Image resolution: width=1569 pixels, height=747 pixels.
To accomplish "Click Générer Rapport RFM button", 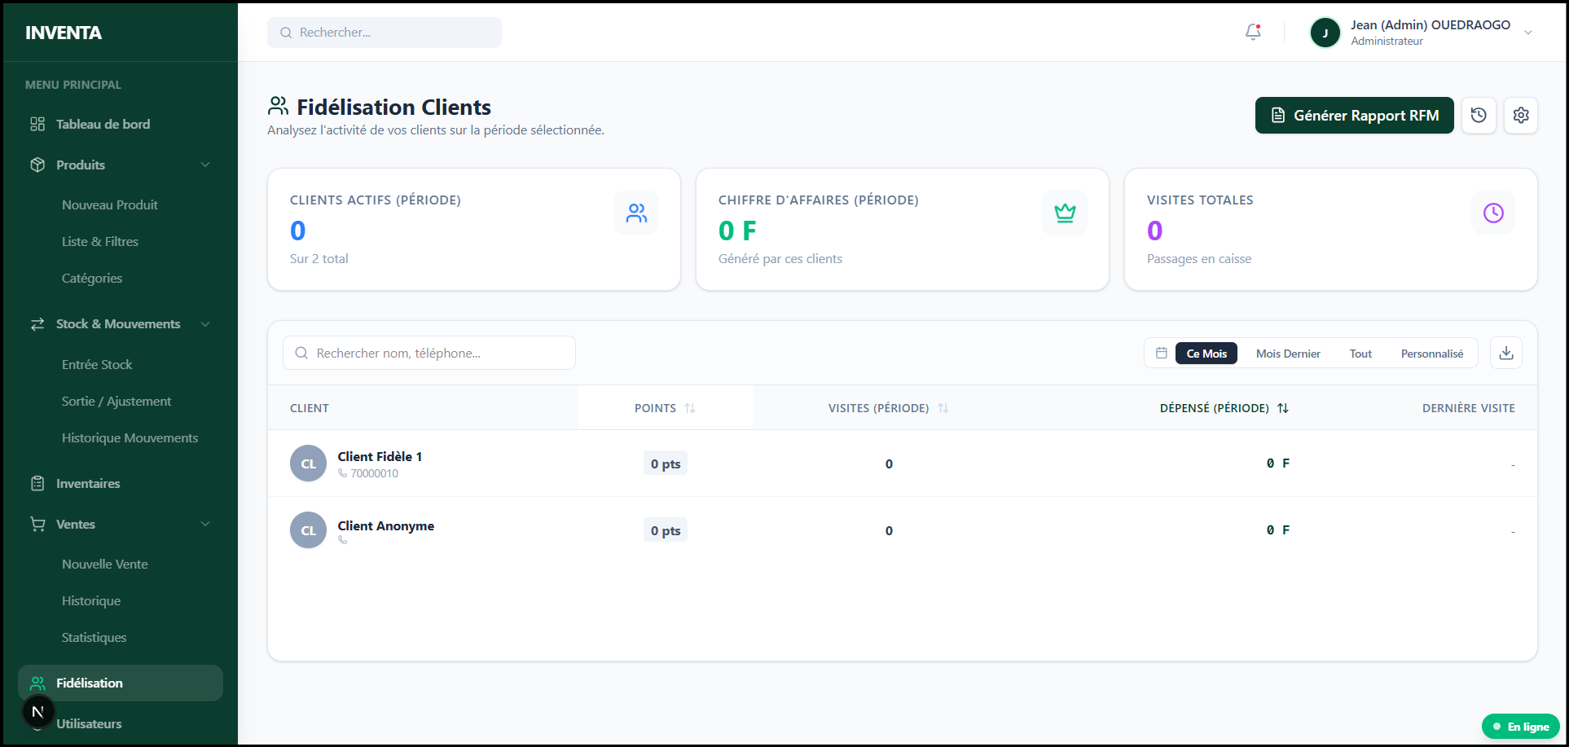I will coord(1354,116).
